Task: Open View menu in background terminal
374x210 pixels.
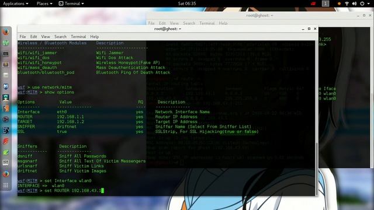Action: pyautogui.click(x=174, y=23)
